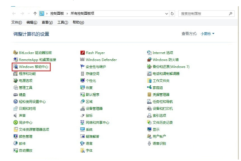Click the refresh button
This screenshot has width=241, height=161.
[x=172, y=14]
